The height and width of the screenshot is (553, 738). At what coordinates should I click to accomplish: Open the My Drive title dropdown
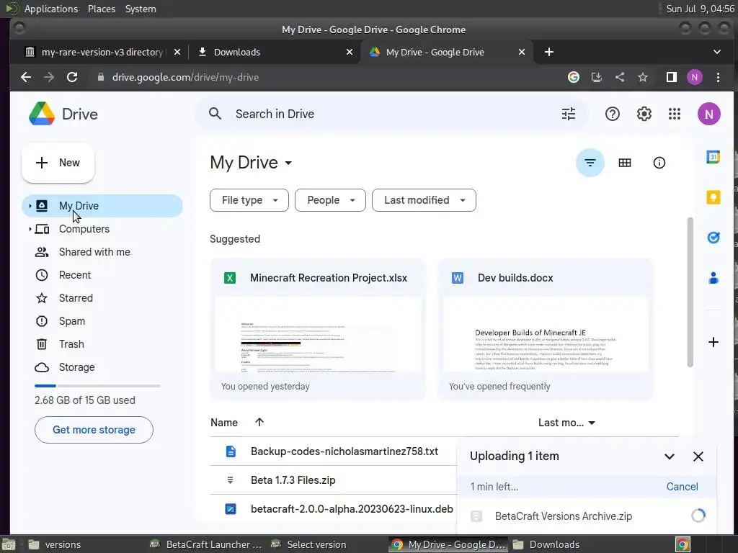click(252, 163)
